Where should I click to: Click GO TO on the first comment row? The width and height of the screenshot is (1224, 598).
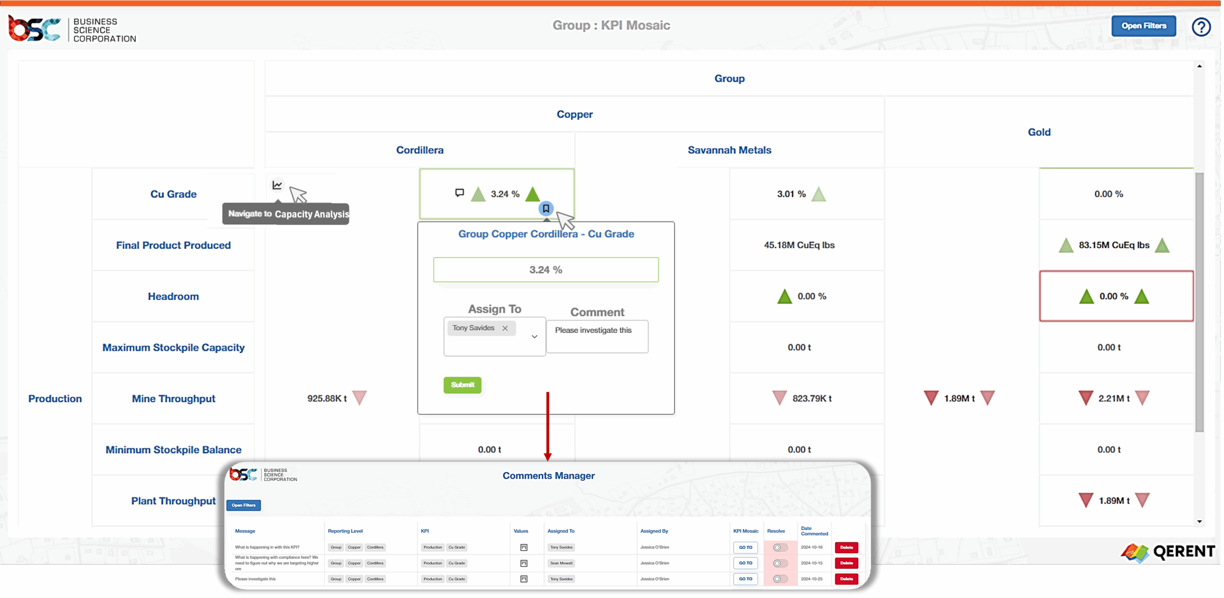coord(745,547)
